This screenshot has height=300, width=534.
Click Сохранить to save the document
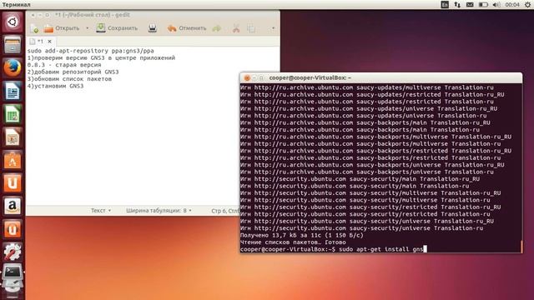117,28
